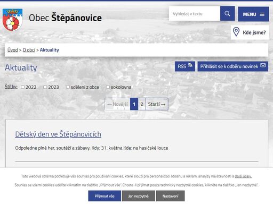273x204 pixels.
Task: Select page 1 in pagination
Action: click(x=134, y=104)
